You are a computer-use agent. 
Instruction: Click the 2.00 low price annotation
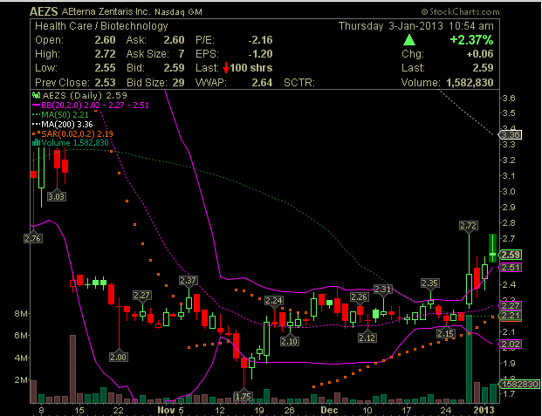click(x=118, y=357)
